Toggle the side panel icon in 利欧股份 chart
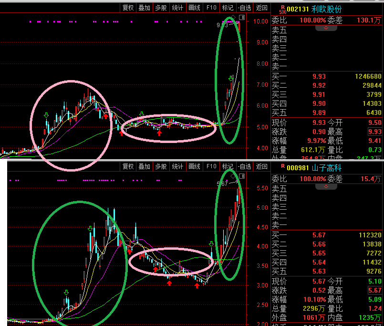The image size is (384, 326). tap(242, 17)
